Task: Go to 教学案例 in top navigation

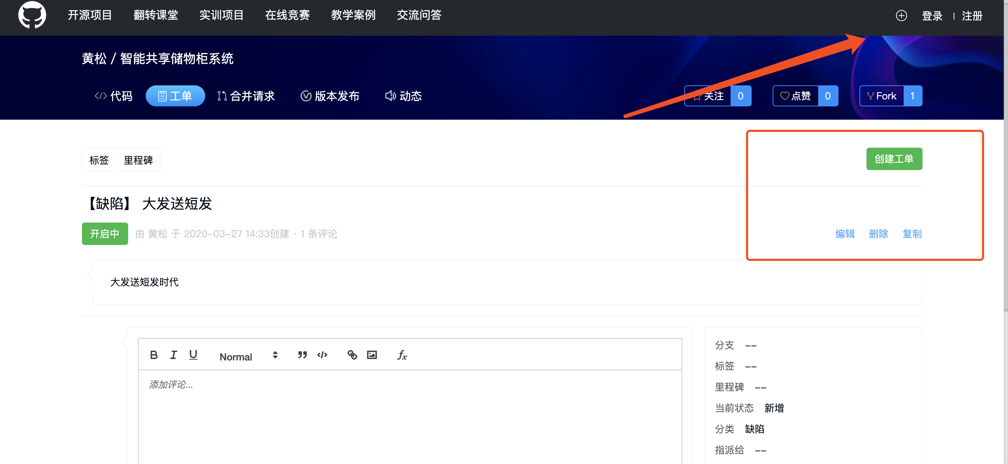Action: pyautogui.click(x=353, y=15)
